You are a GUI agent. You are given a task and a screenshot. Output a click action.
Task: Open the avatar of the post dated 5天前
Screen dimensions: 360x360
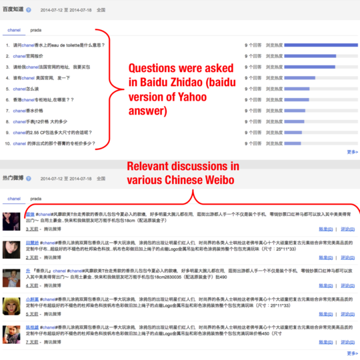coord(11,306)
